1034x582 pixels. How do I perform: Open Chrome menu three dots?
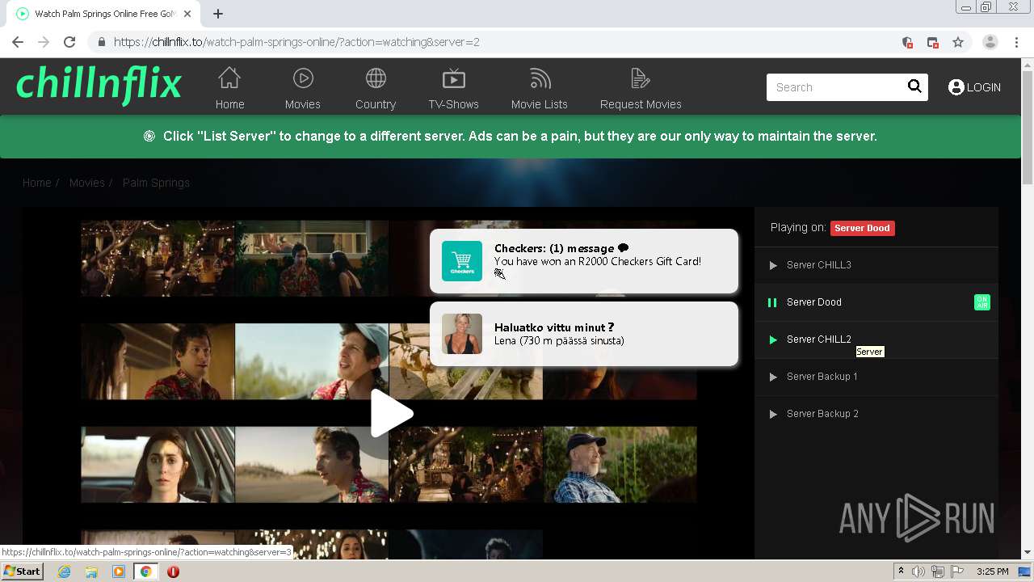click(1016, 42)
